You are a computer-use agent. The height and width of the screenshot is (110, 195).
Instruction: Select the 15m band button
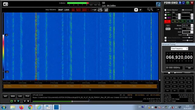175,86
